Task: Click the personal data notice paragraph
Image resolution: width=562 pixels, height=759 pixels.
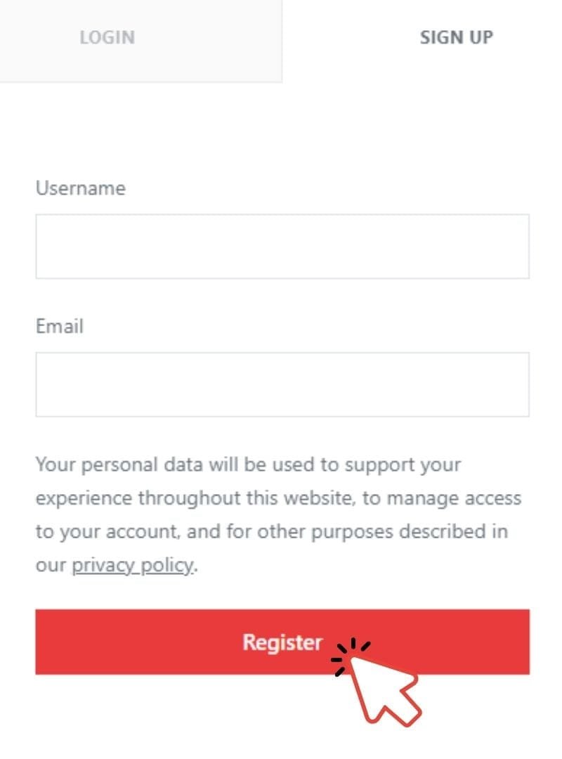Action: tap(278, 514)
